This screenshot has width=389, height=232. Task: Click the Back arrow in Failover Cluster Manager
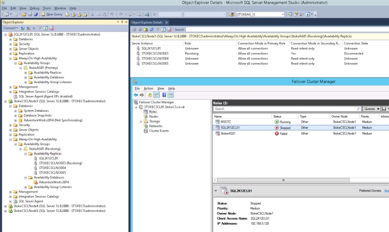[x=136, y=95]
